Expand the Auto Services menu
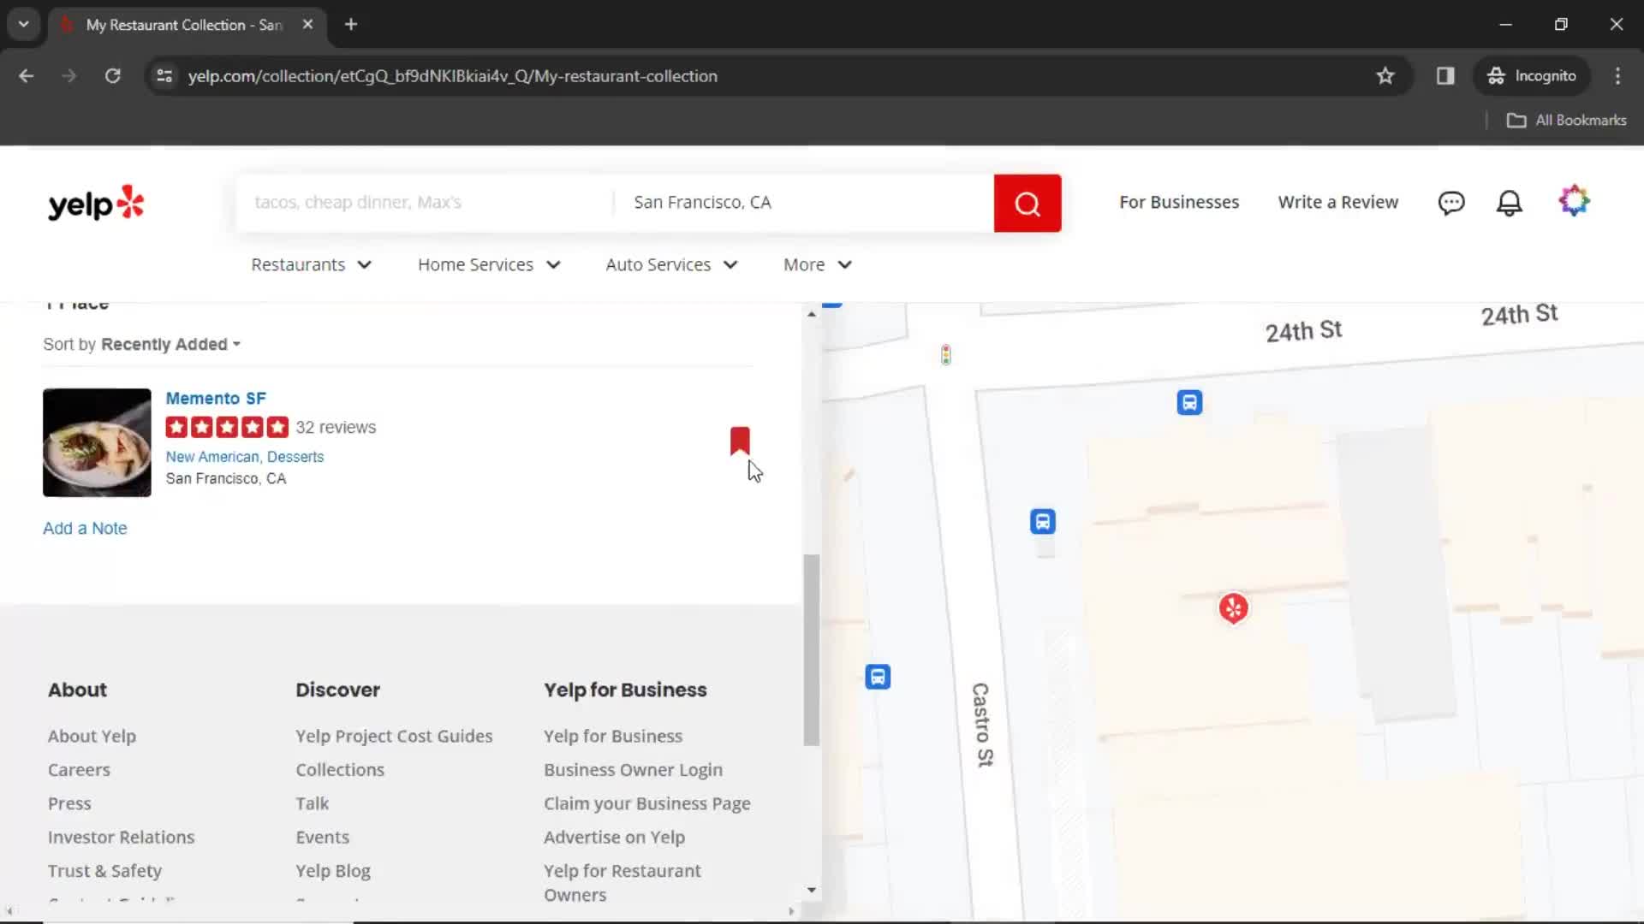This screenshot has height=924, width=1644. pyautogui.click(x=671, y=265)
